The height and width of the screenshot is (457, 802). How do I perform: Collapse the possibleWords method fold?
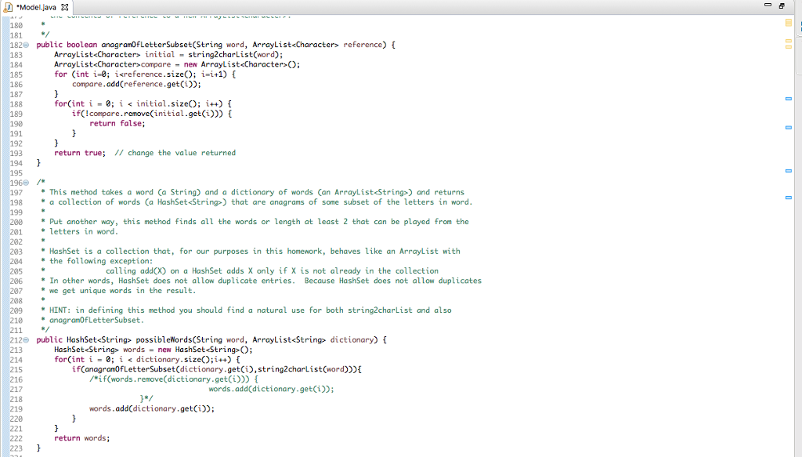coord(25,339)
